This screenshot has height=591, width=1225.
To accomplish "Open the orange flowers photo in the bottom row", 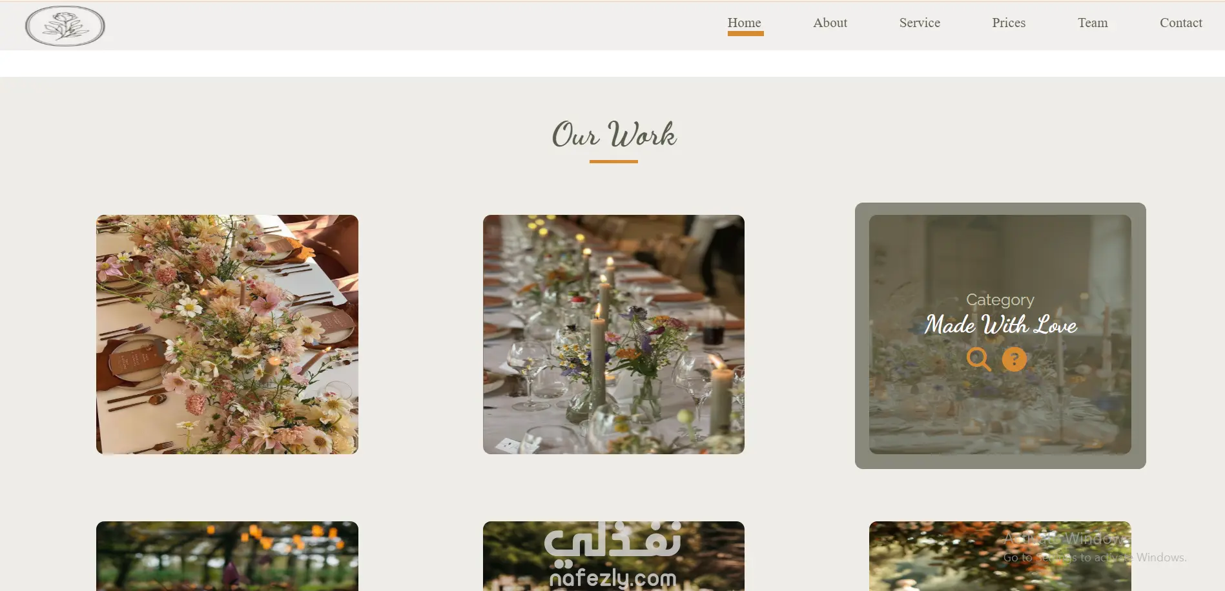I will tap(1000, 556).
